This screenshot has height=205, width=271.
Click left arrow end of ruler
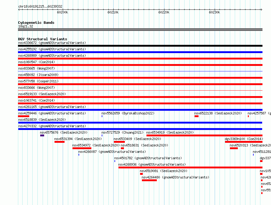tap(19, 9)
